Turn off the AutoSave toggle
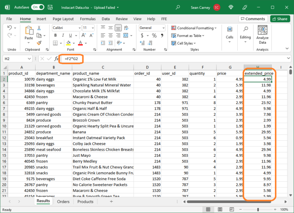Image resolution: width=294 pixels, height=213 pixels. (x=37, y=7)
